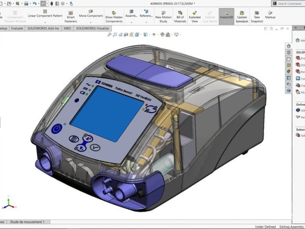
Task: Click Linear Component Pattern tool
Action: [45, 14]
